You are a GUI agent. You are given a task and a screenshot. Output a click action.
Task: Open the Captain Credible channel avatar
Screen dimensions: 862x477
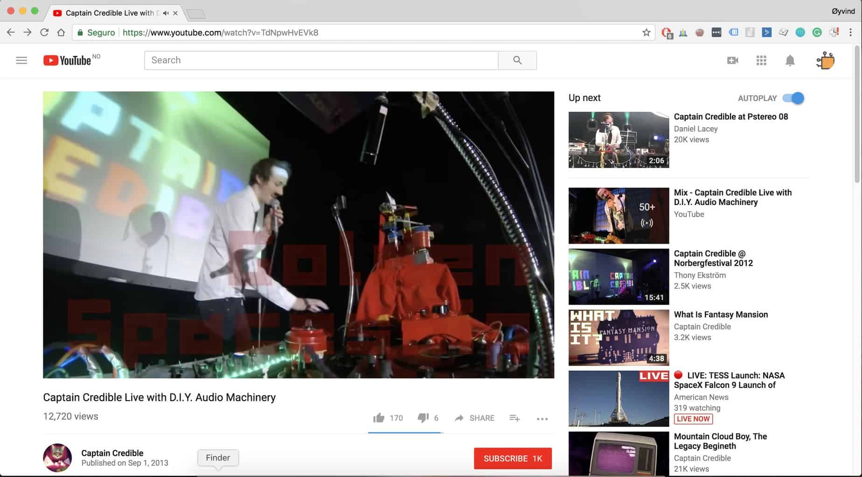click(x=57, y=457)
